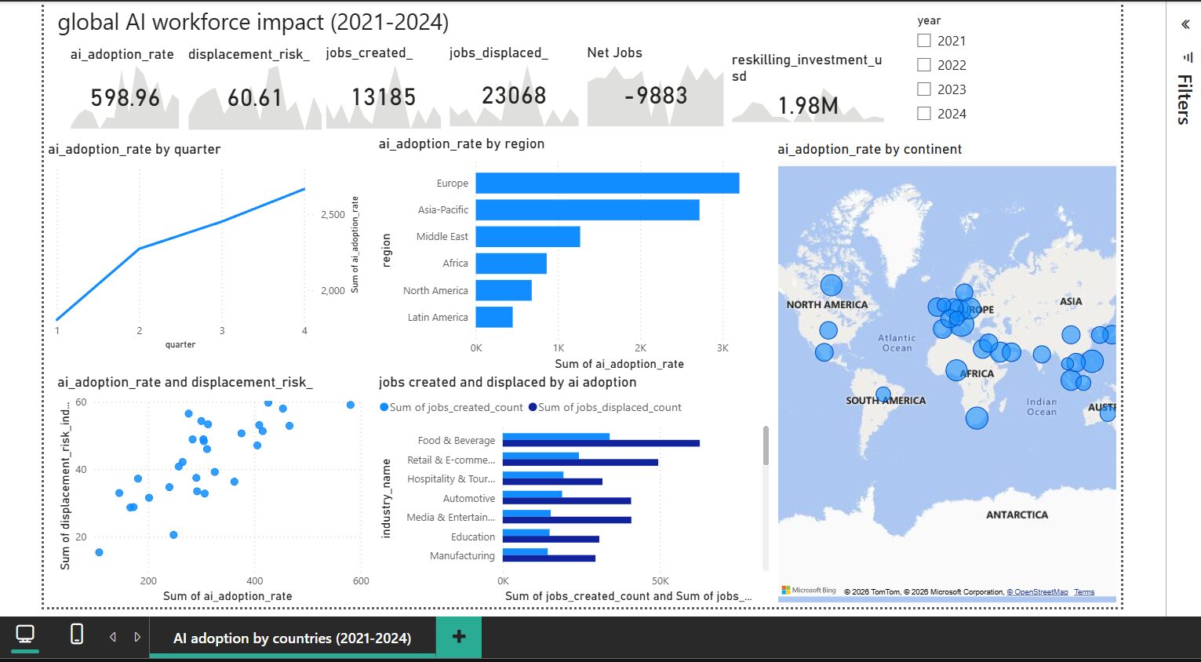Click the next page arrow
1201x662 pixels.
tap(137, 637)
